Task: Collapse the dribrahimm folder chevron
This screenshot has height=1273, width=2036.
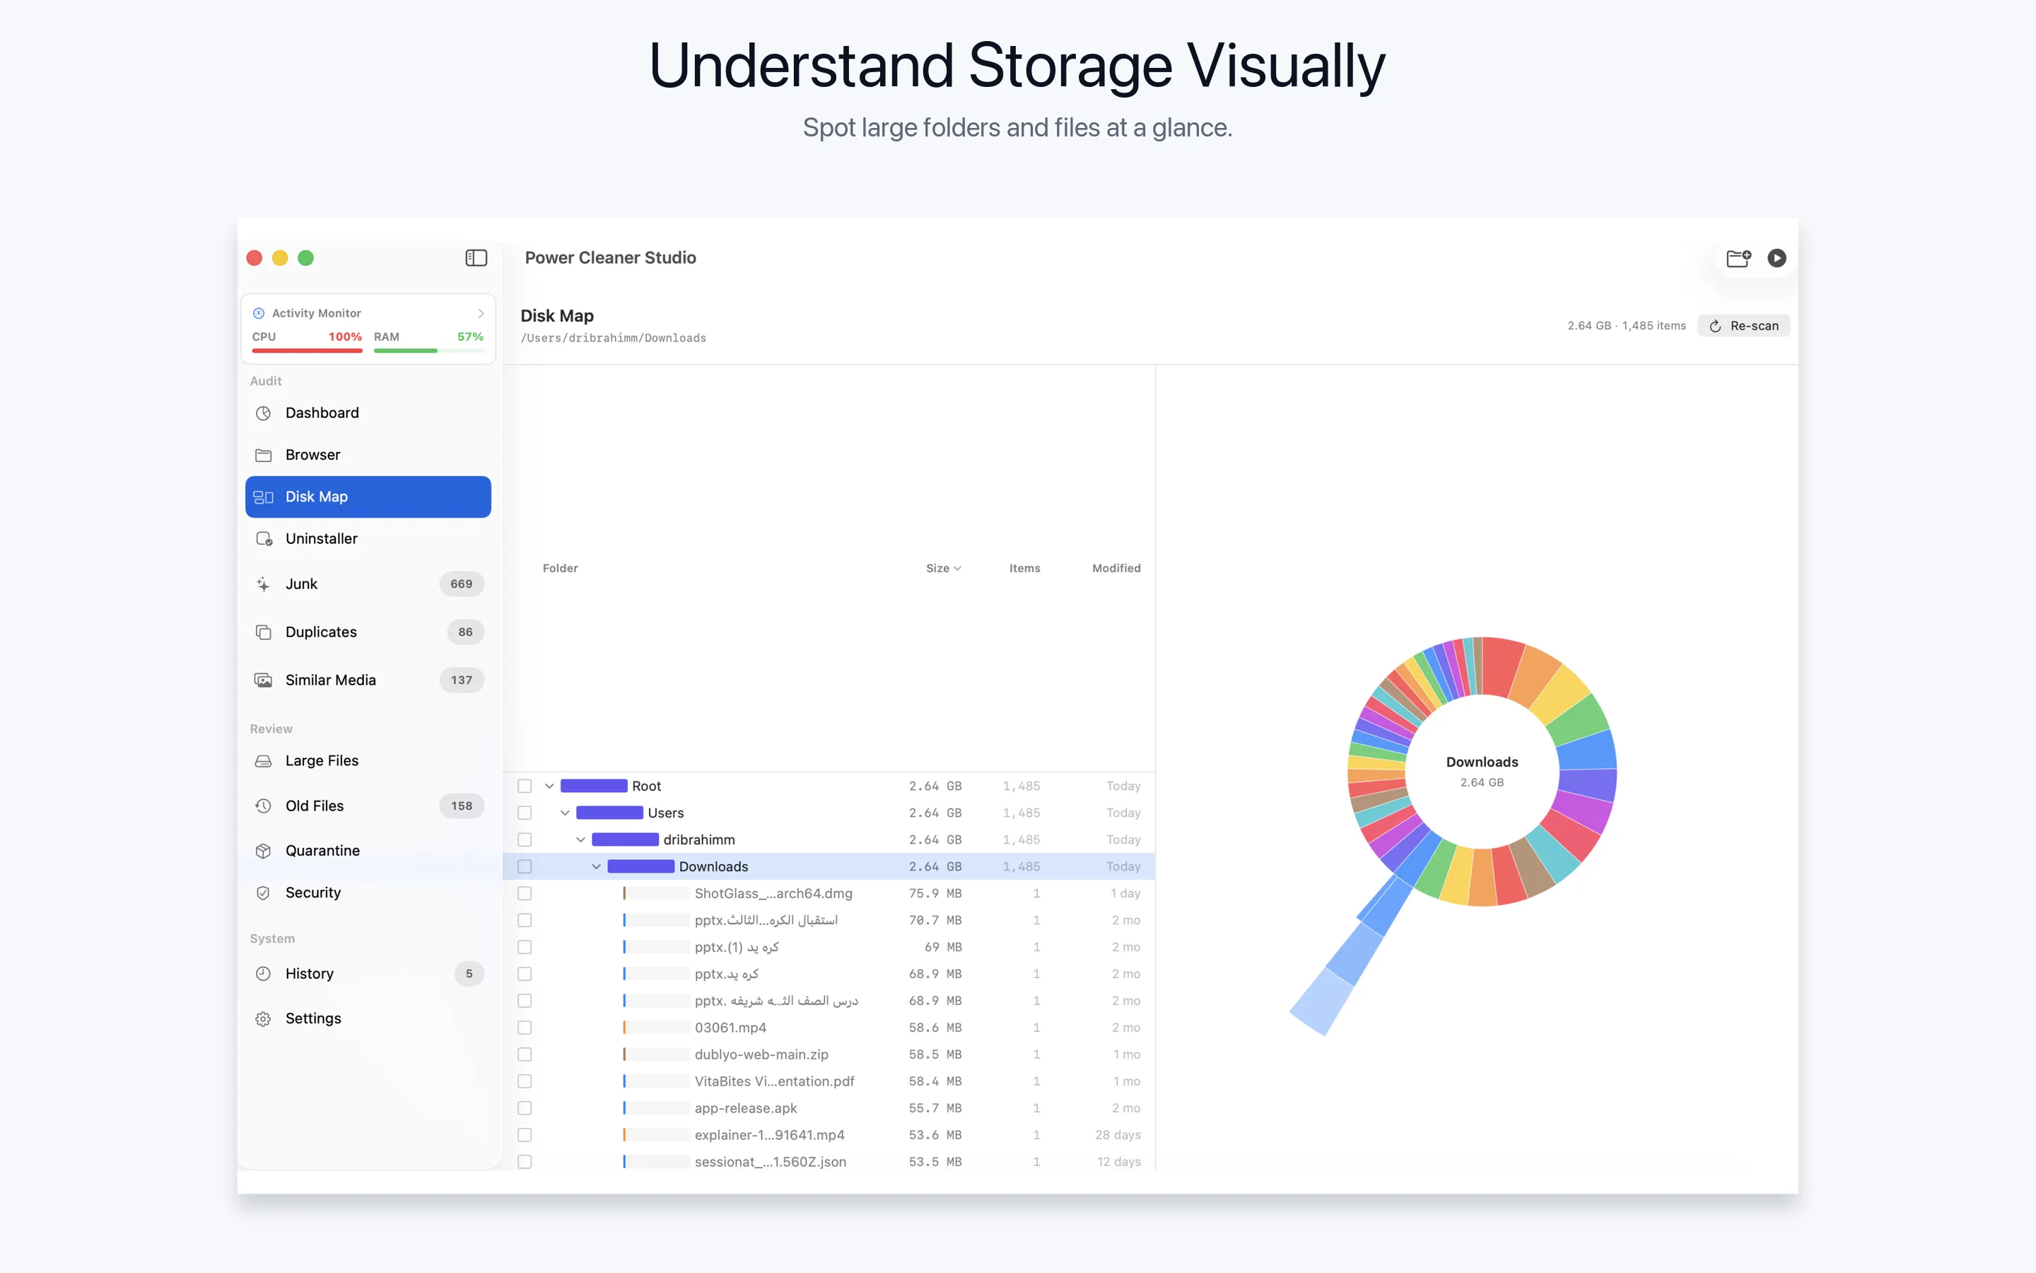Action: pos(580,839)
